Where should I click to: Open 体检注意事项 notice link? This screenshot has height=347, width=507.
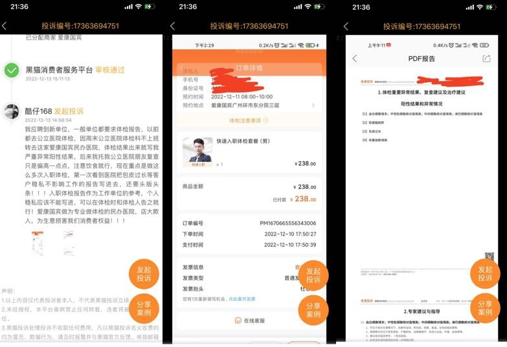pyautogui.click(x=249, y=120)
